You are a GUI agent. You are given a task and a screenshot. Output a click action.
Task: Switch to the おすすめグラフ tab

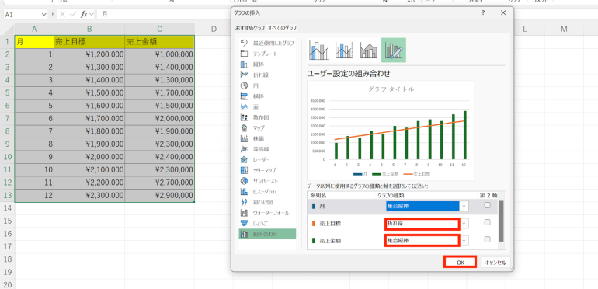[x=250, y=28]
